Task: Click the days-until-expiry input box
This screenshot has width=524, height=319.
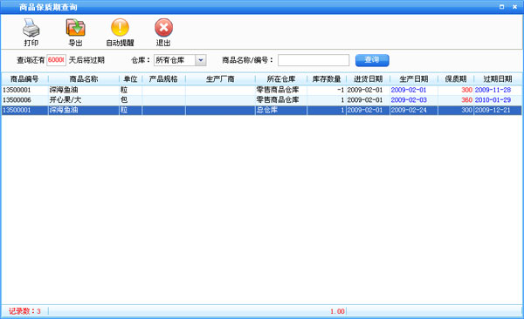Action: tap(56, 60)
